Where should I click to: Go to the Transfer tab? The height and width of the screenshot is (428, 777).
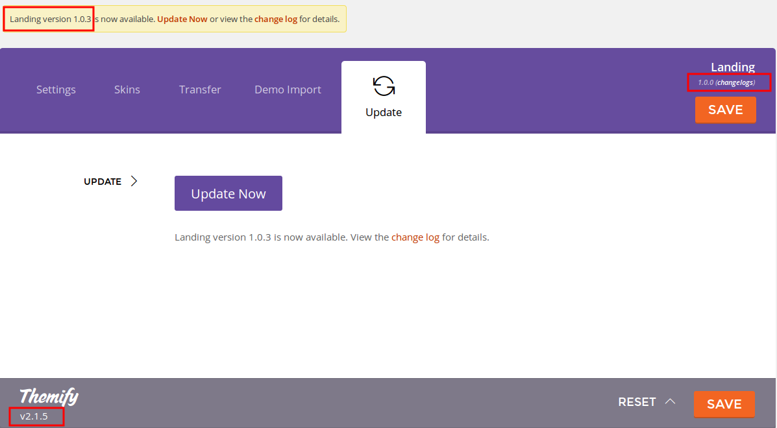click(x=200, y=89)
